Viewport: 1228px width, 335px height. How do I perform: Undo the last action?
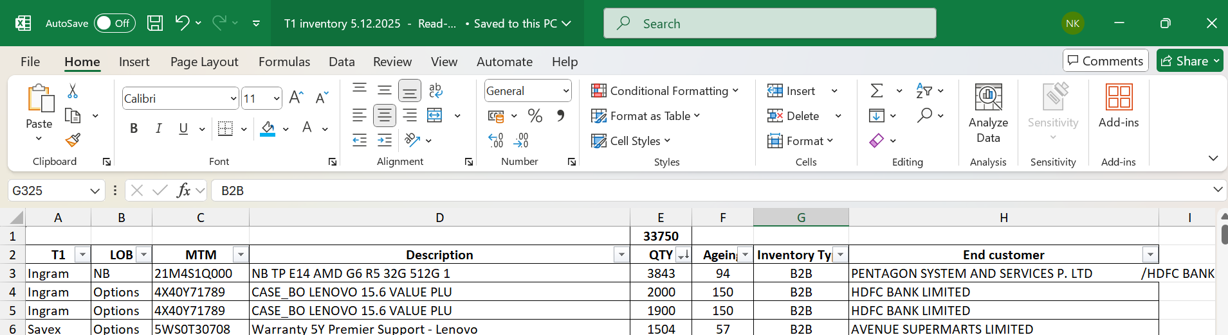[182, 23]
